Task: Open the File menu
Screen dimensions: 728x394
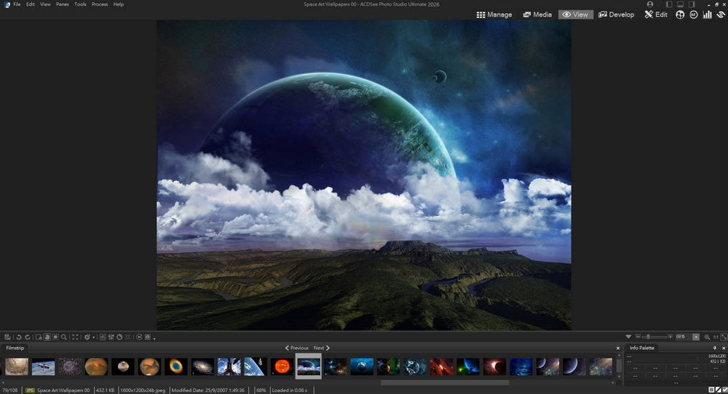Action: (x=17, y=4)
